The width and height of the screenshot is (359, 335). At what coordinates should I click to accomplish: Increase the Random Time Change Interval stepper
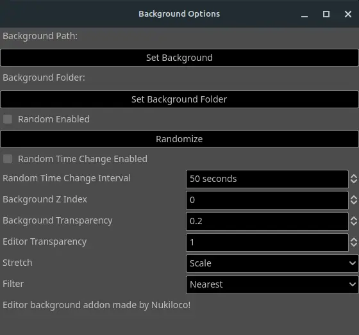point(354,176)
